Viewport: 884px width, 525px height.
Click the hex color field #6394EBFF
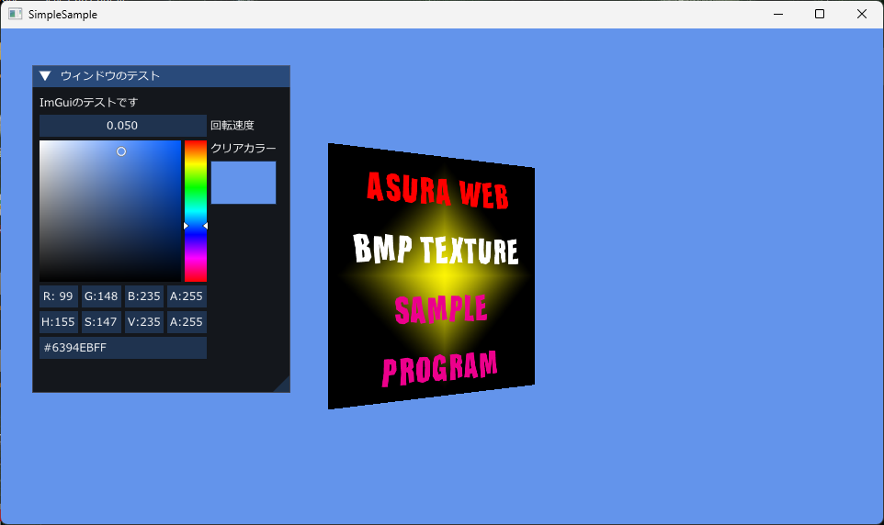(x=122, y=348)
